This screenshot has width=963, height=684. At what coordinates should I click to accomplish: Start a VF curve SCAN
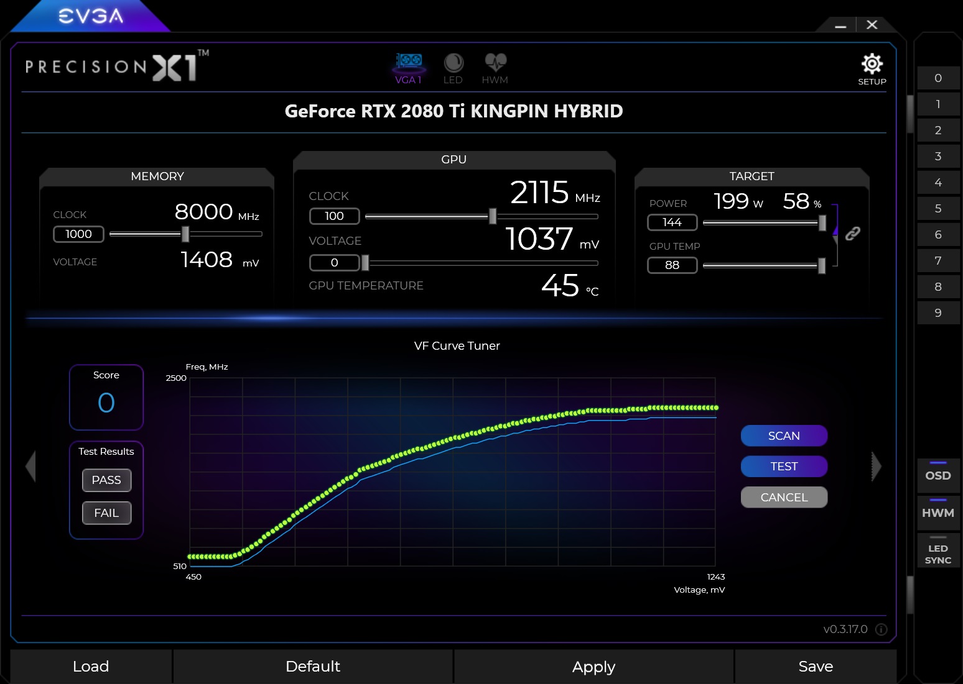(784, 435)
